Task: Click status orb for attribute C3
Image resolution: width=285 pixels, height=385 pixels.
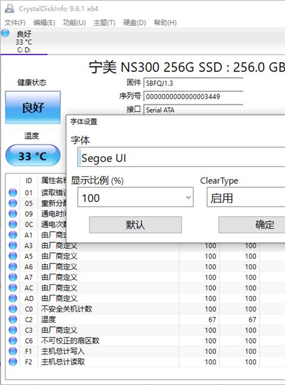Action: click(x=13, y=330)
